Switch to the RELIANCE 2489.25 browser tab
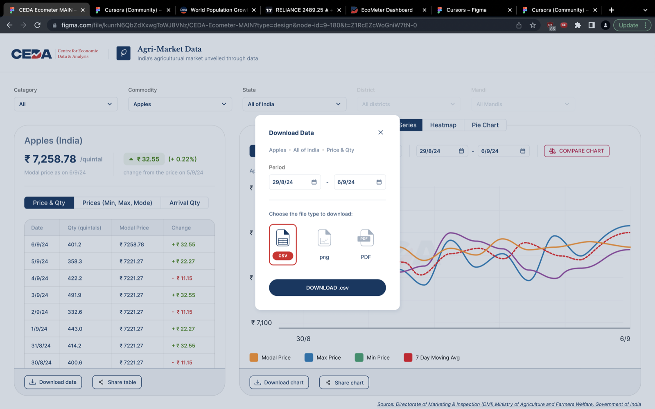 coord(303,10)
